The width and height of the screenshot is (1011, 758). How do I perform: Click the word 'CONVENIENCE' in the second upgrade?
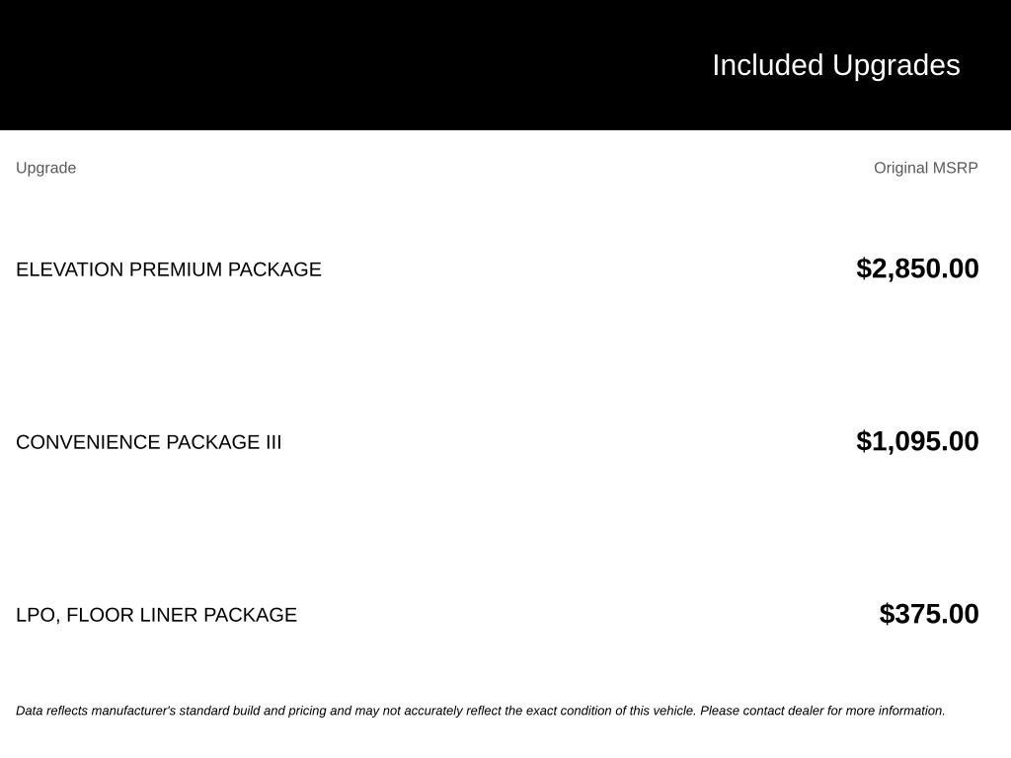pyautogui.click(x=88, y=442)
